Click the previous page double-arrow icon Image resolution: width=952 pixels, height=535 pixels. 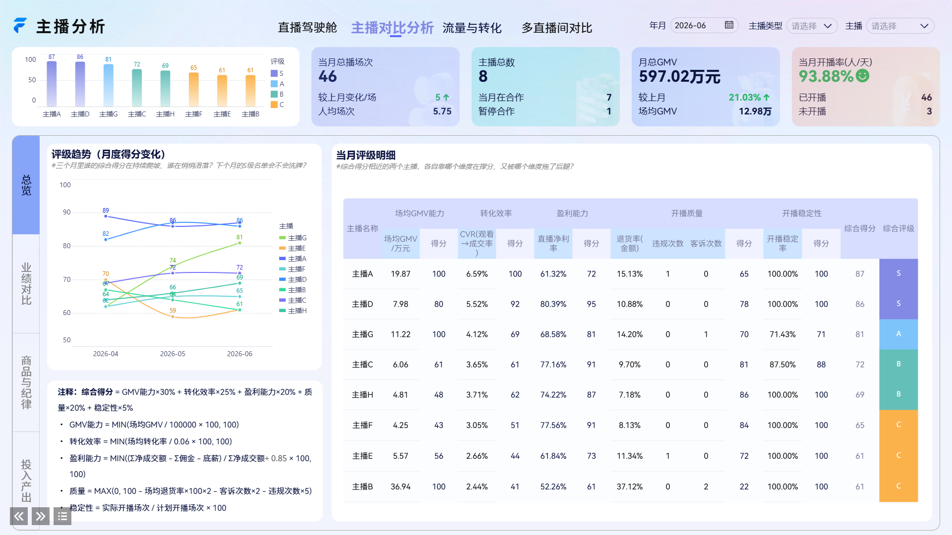click(19, 517)
